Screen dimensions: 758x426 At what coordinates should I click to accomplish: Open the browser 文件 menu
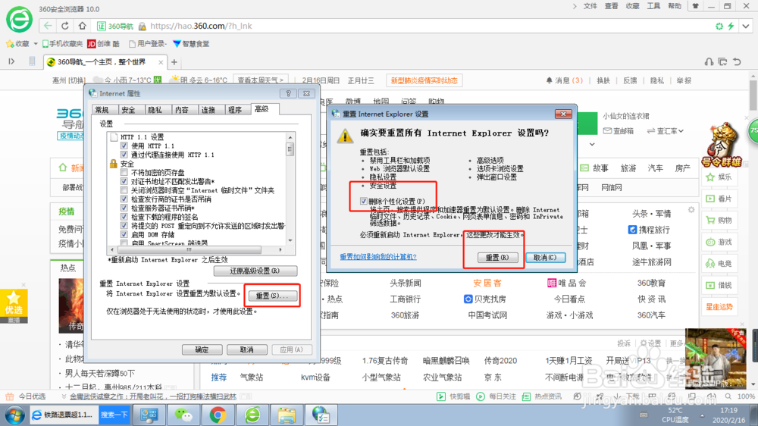[590, 6]
